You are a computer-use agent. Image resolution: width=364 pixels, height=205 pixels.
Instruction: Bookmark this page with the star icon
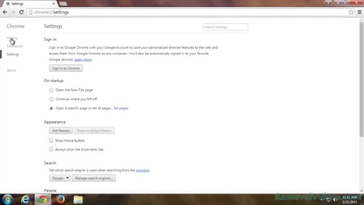click(351, 12)
